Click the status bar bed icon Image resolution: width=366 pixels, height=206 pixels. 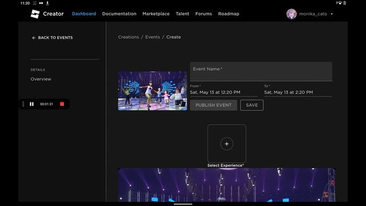[x=41, y=3]
